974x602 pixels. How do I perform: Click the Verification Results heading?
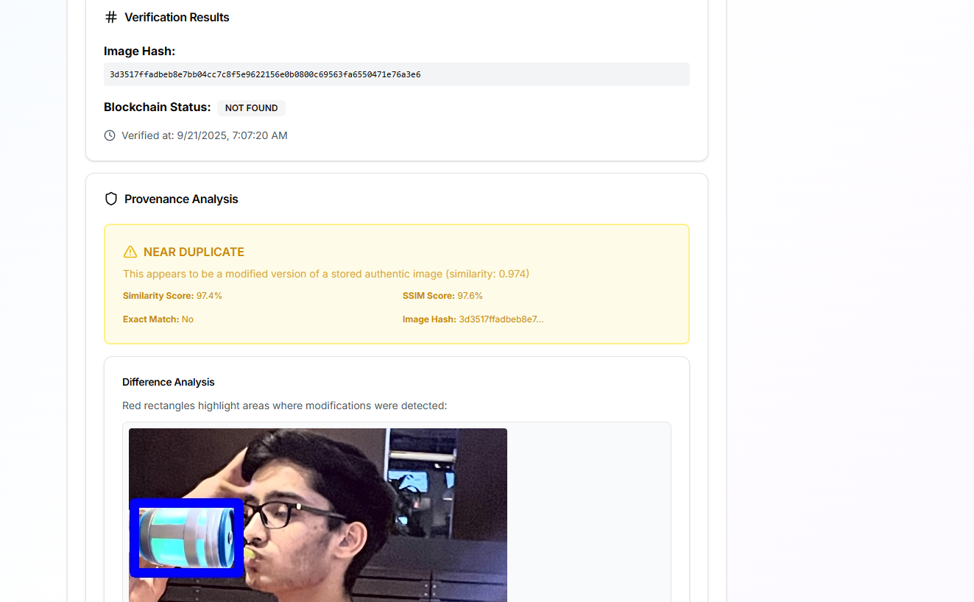177,17
